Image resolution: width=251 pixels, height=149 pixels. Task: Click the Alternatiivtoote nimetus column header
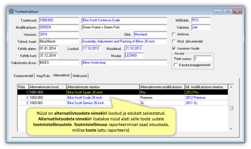coord(103,87)
